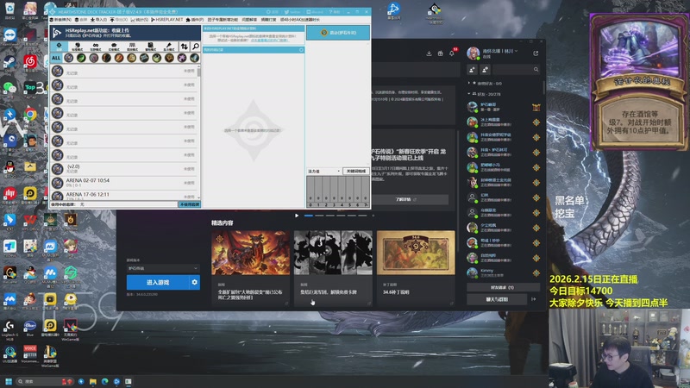690x388 pixels.
Task: Open the WPS Office desktop icon
Action: click(30, 222)
